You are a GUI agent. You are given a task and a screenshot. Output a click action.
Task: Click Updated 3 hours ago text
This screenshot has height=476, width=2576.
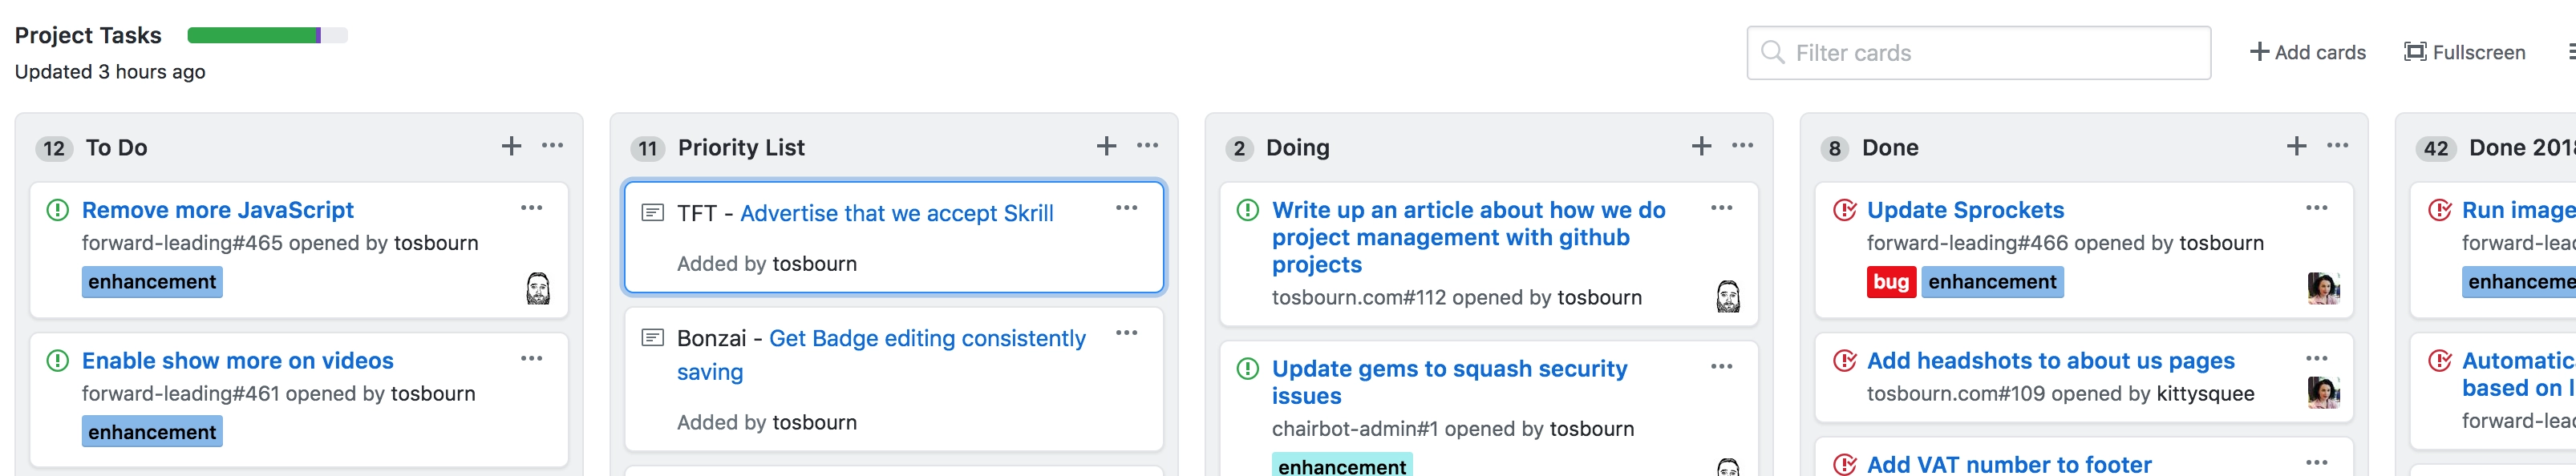[x=110, y=72]
